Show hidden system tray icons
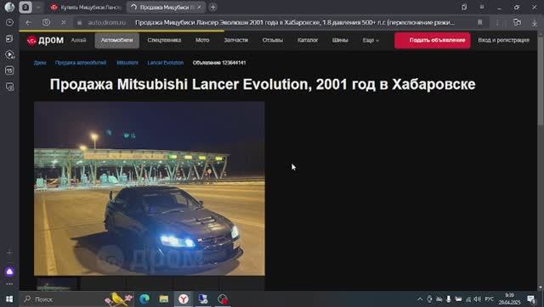 click(420, 299)
